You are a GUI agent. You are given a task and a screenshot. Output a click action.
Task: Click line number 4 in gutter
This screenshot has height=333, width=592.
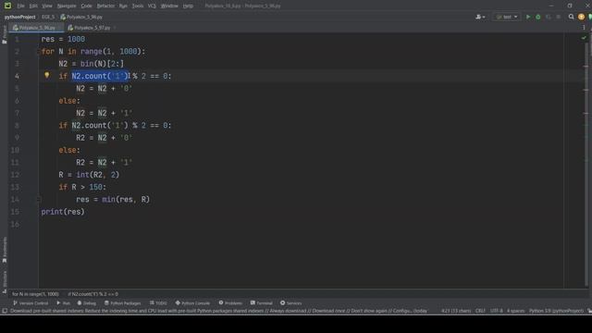[x=17, y=76]
